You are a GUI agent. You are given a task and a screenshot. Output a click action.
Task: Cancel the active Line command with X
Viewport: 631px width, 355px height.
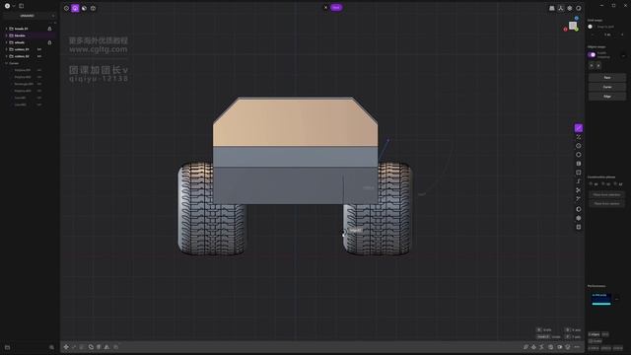pos(325,7)
